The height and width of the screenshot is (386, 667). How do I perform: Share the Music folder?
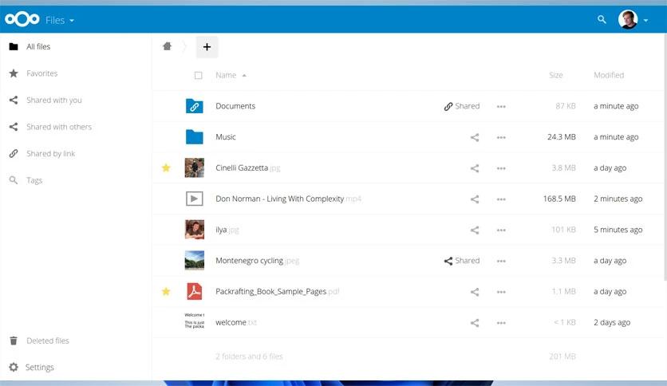coord(475,137)
